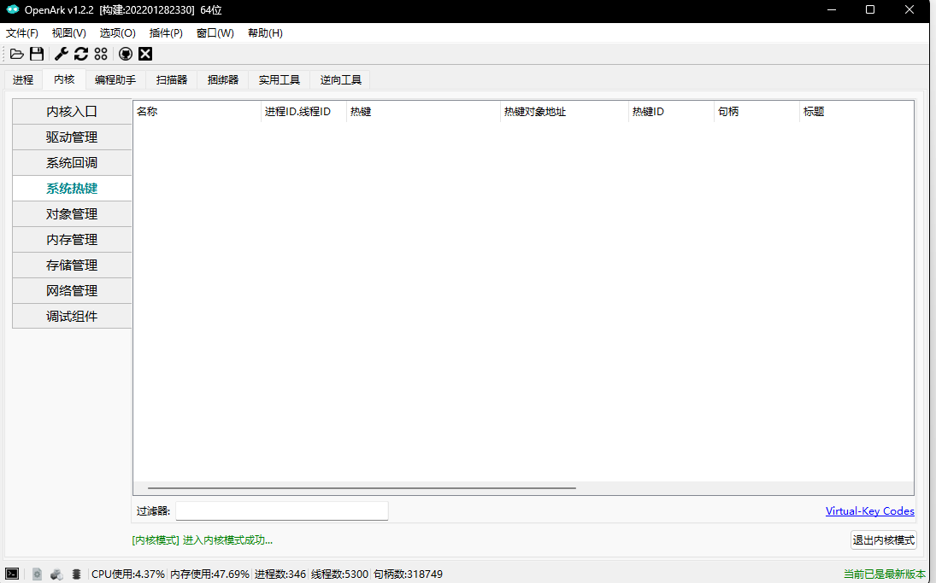Open the 选项(O) menu

(x=117, y=32)
